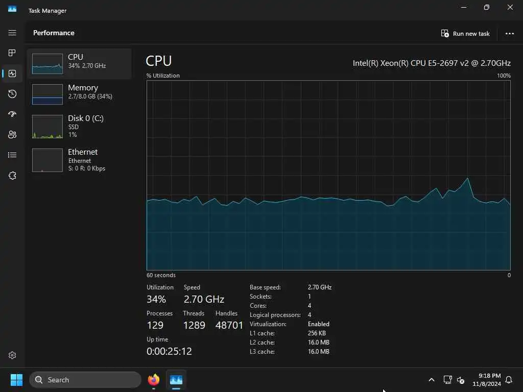Open the Windows Start menu
The image size is (523, 392).
[x=16, y=380]
